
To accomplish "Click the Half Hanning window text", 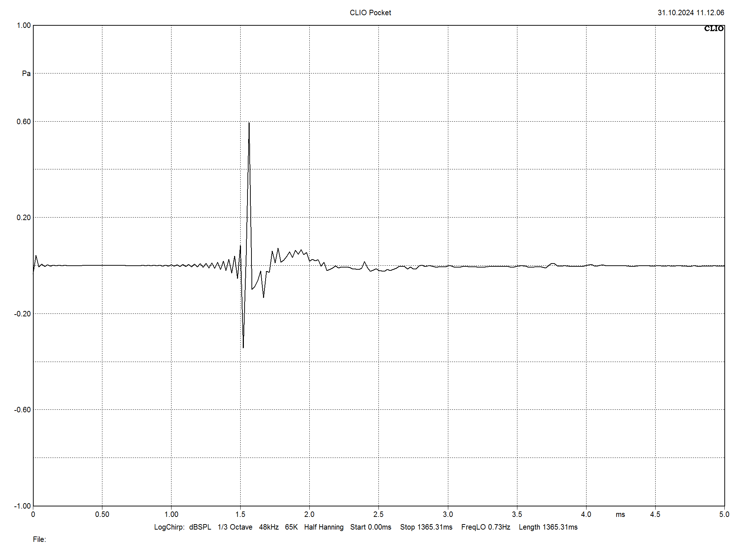I will (324, 527).
